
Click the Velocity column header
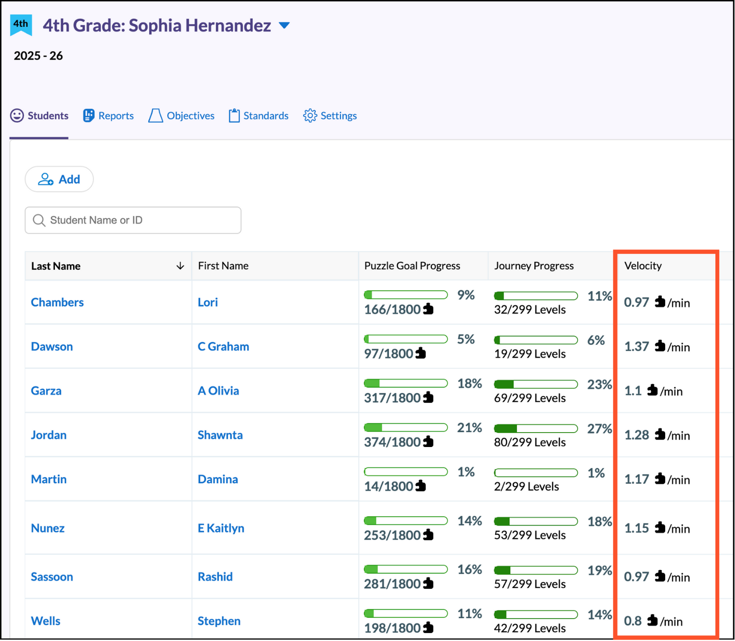tap(643, 266)
